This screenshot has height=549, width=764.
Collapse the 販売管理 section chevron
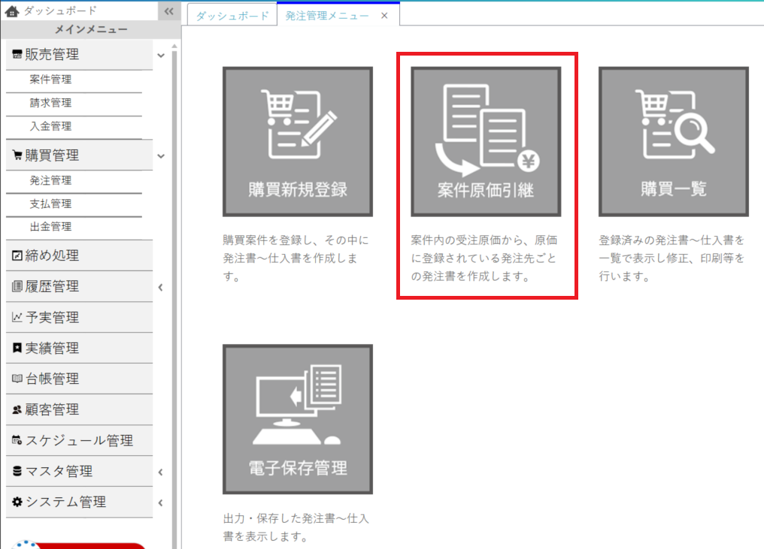tap(161, 56)
